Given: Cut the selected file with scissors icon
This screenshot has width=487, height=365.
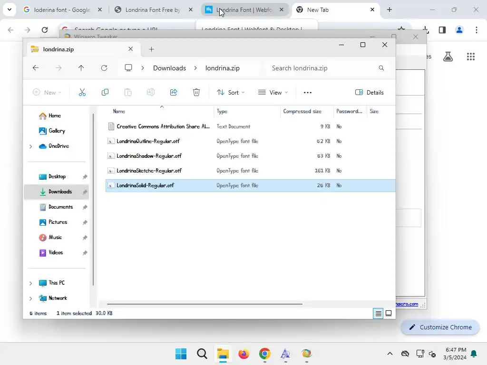Looking at the screenshot, I should pos(82,92).
